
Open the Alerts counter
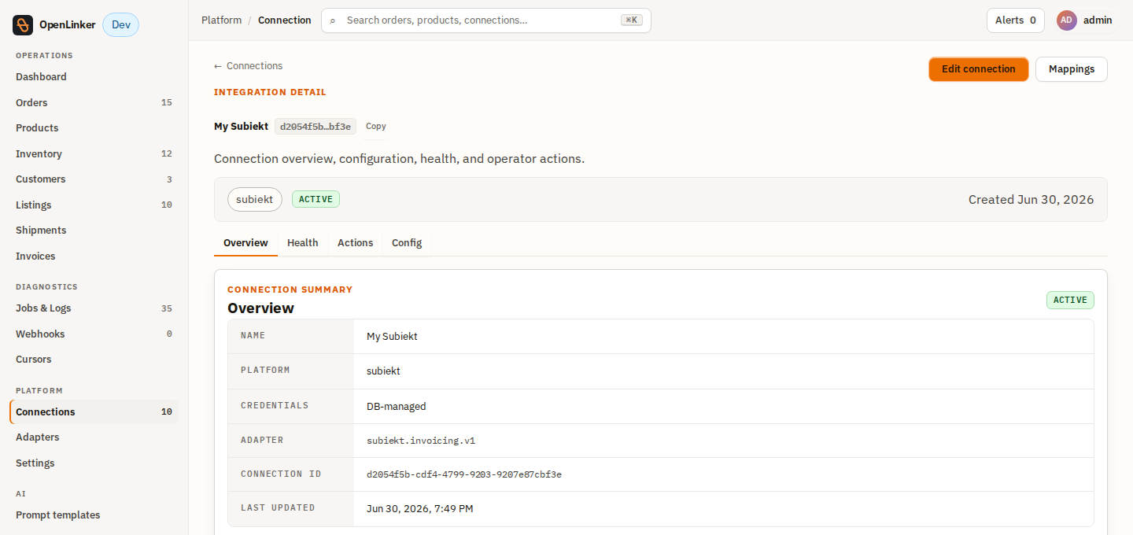click(1016, 20)
